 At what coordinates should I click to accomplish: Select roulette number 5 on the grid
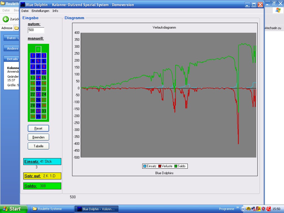(x=38, y=61)
